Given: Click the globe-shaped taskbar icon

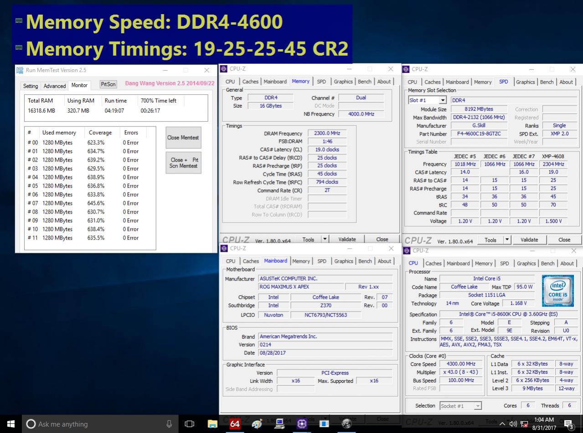Looking at the screenshot, I should click(x=346, y=424).
